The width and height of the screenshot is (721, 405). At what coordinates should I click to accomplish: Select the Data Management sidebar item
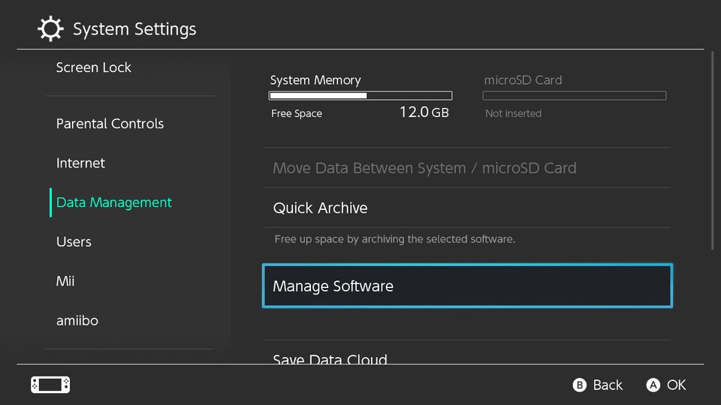[114, 202]
